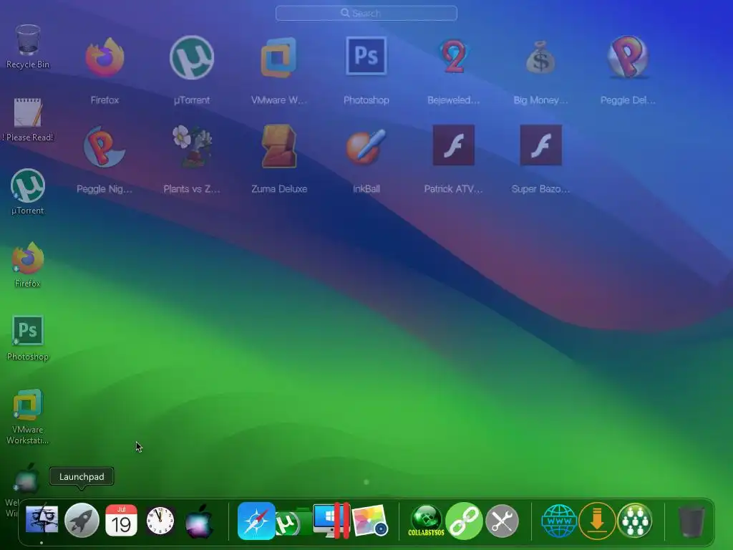Click the Launchpad rocket in the dock

click(82, 520)
